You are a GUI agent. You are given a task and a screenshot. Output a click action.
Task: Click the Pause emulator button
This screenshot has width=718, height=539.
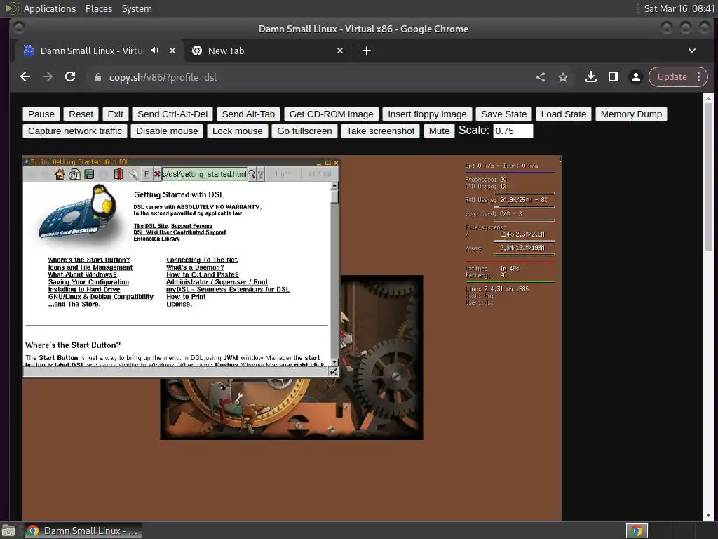click(41, 114)
